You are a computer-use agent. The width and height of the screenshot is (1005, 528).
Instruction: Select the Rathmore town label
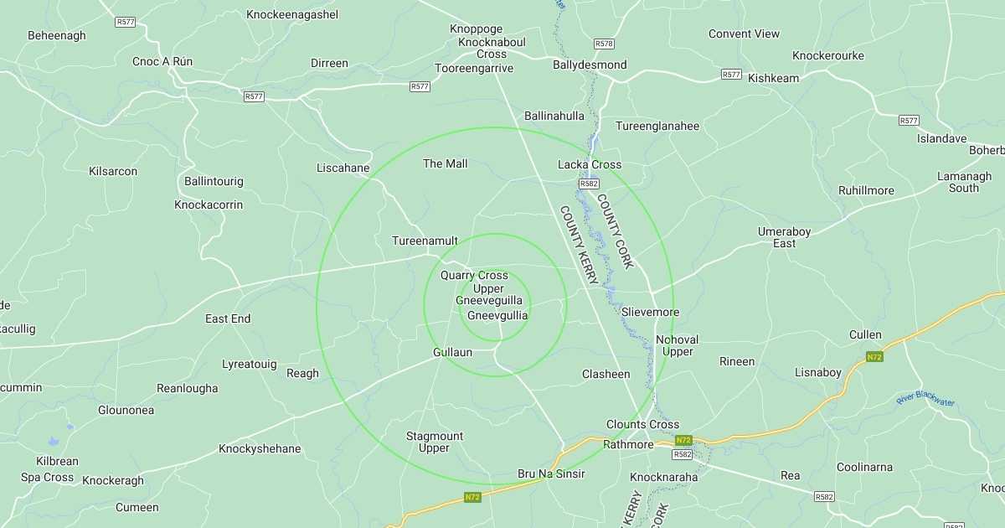(628, 444)
